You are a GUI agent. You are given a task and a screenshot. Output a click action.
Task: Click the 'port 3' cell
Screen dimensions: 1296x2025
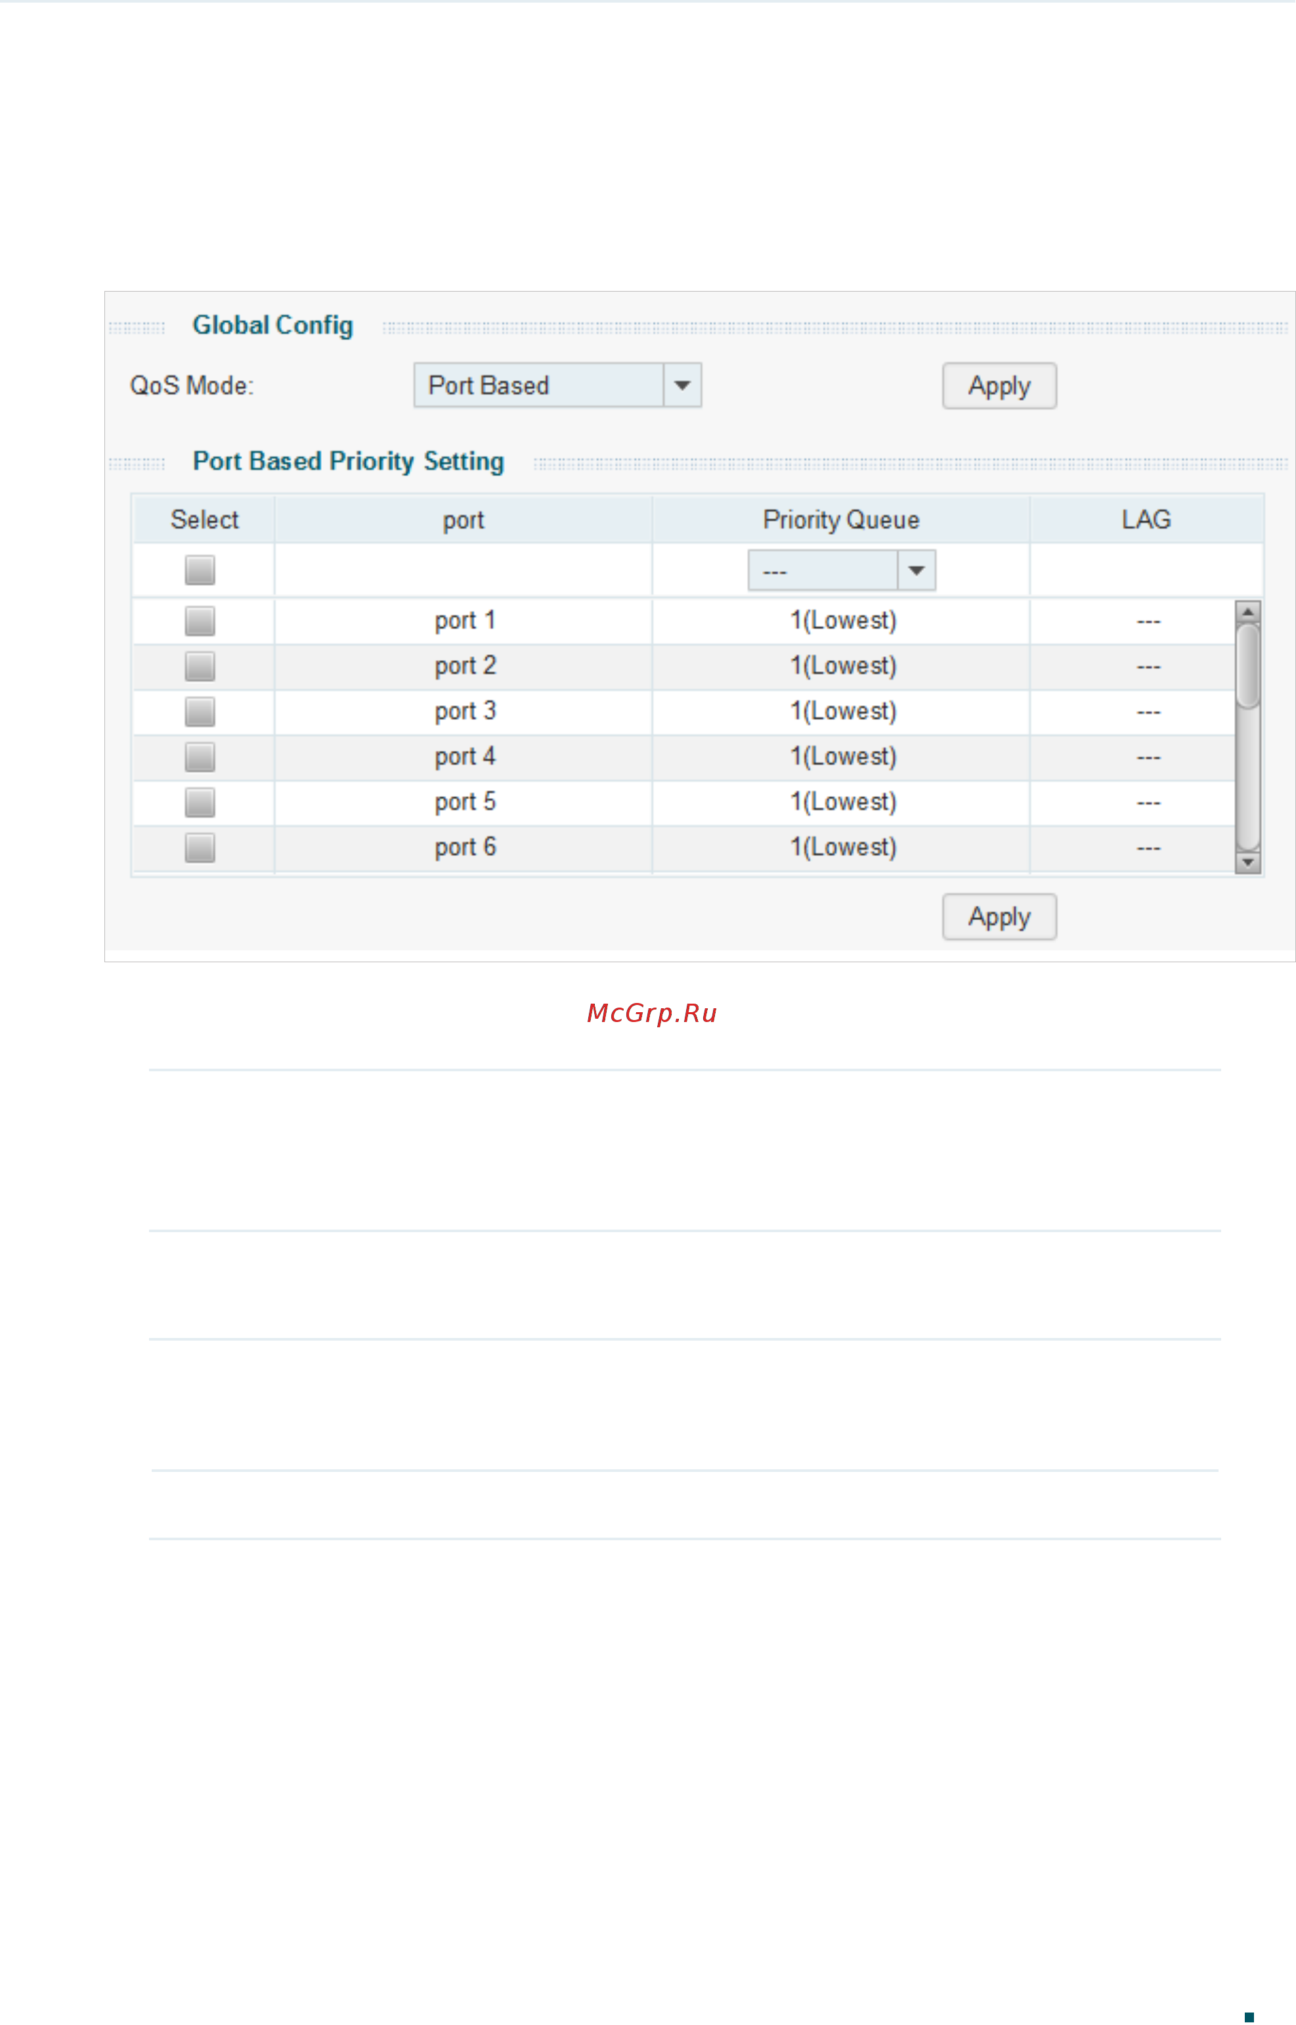tap(465, 711)
